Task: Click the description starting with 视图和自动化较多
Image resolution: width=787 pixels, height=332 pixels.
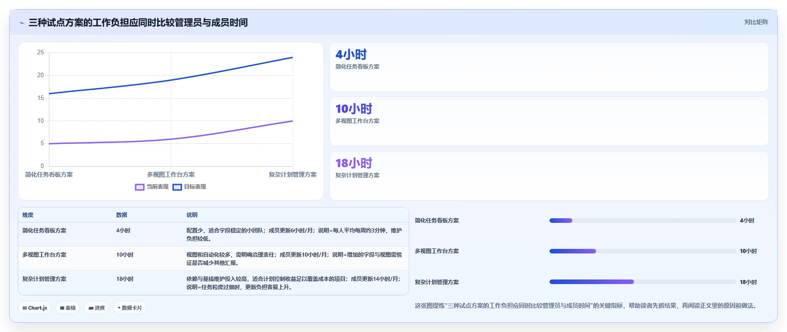Action: (x=294, y=259)
